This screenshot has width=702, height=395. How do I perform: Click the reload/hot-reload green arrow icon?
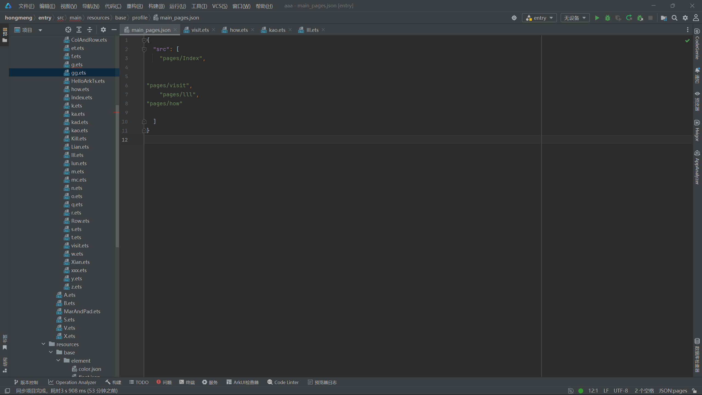pyautogui.click(x=629, y=18)
